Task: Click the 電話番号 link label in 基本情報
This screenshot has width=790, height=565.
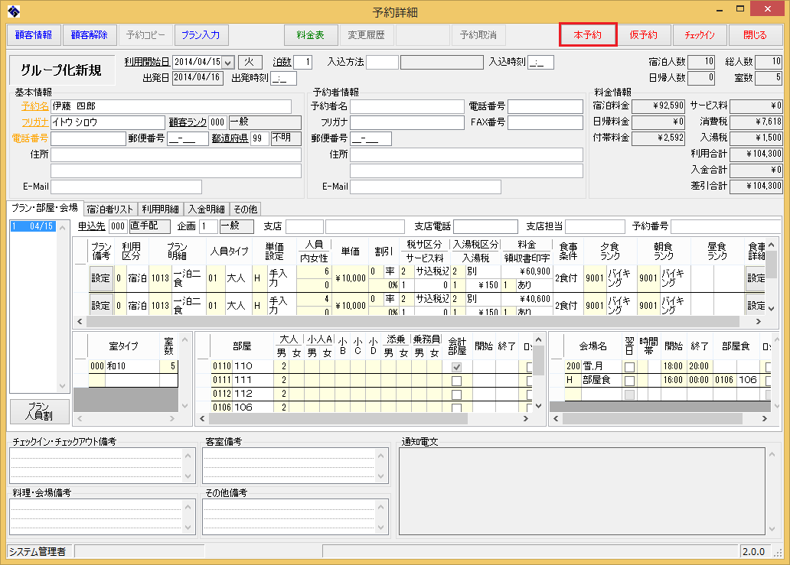Action: [30, 138]
